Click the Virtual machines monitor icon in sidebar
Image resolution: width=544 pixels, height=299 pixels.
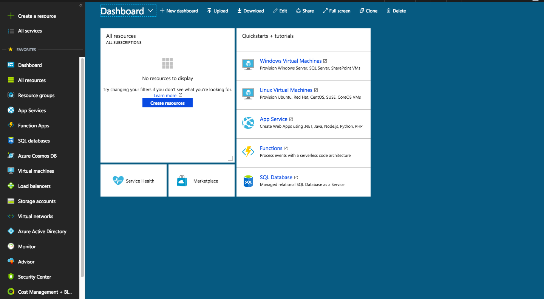pyautogui.click(x=11, y=171)
